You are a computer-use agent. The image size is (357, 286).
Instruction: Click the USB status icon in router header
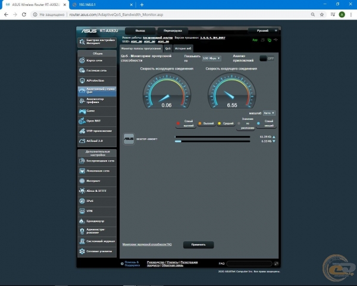tap(275, 40)
